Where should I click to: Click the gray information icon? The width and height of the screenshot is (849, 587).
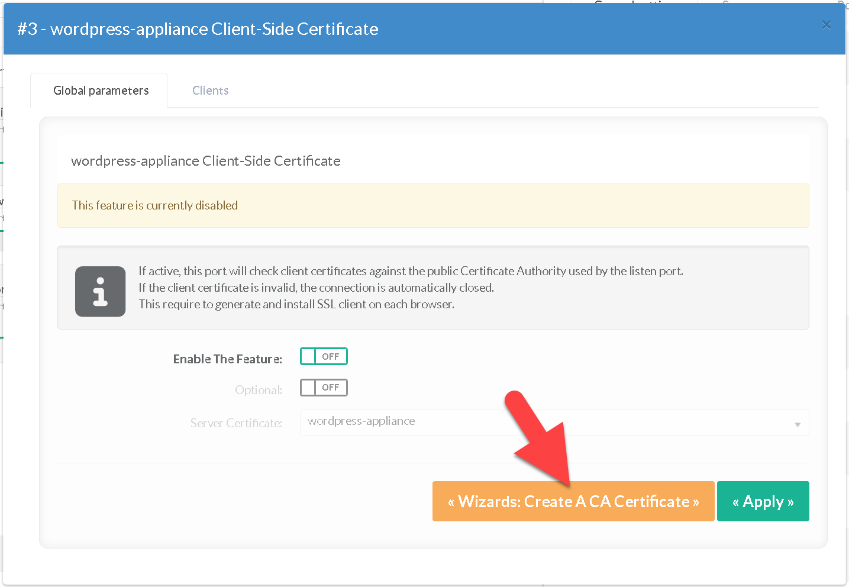tap(100, 291)
